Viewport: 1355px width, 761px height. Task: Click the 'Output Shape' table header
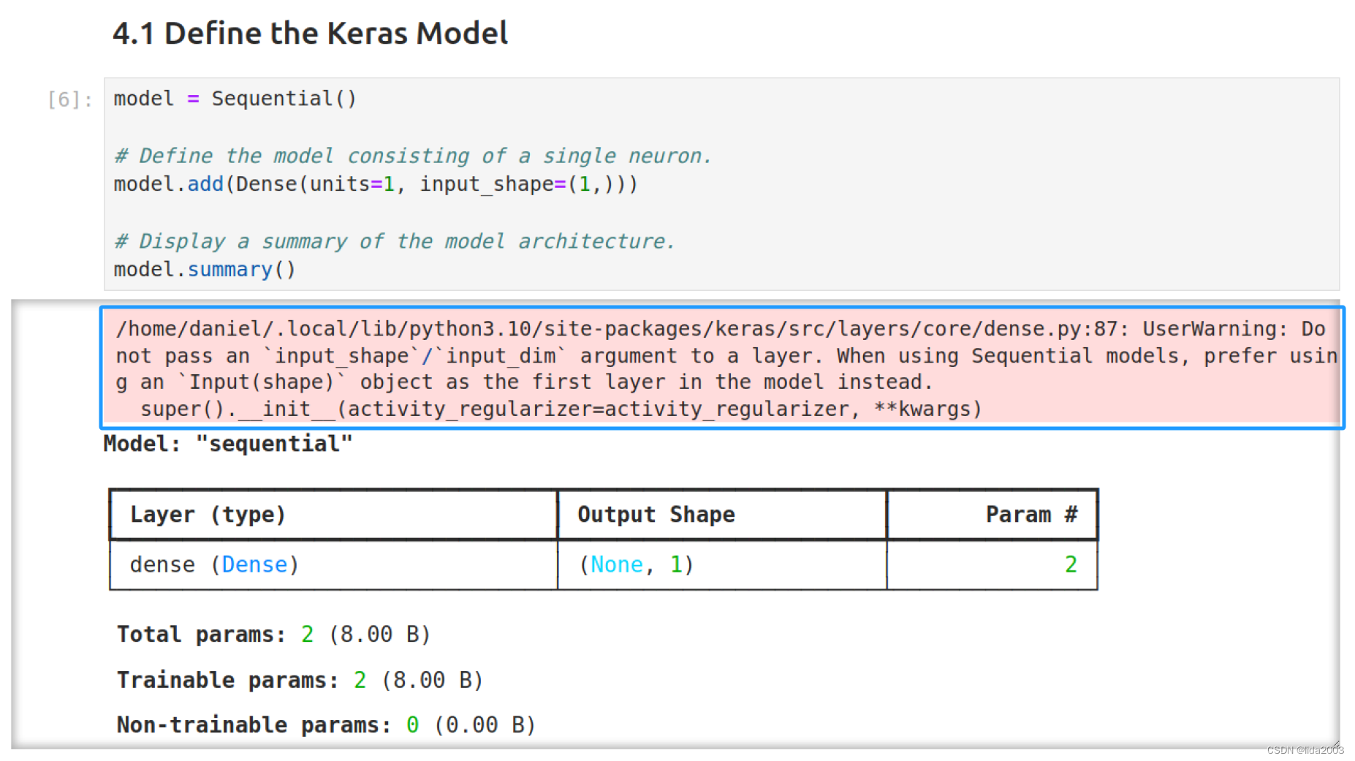pos(656,515)
